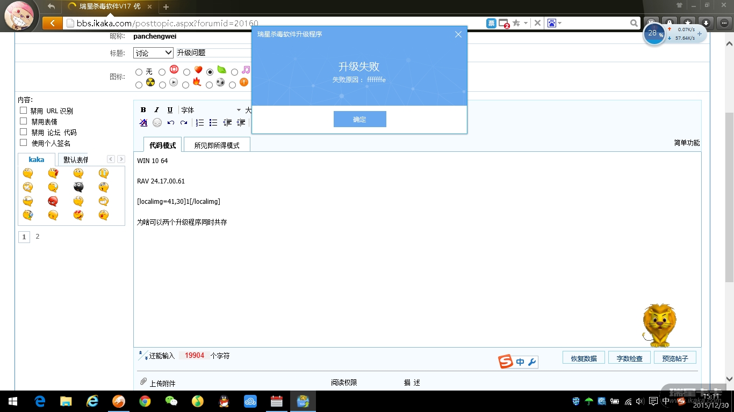Stop loading the page with X icon
This screenshot has width=734, height=412.
tap(537, 23)
